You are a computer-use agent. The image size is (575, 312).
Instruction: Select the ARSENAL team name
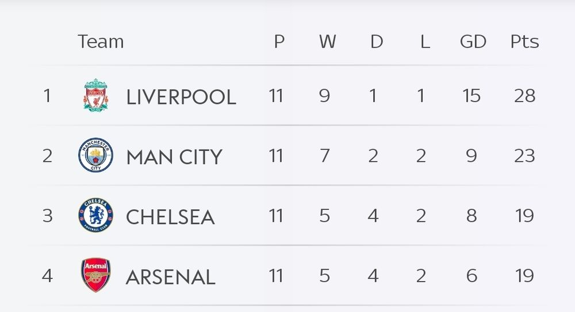pyautogui.click(x=170, y=277)
